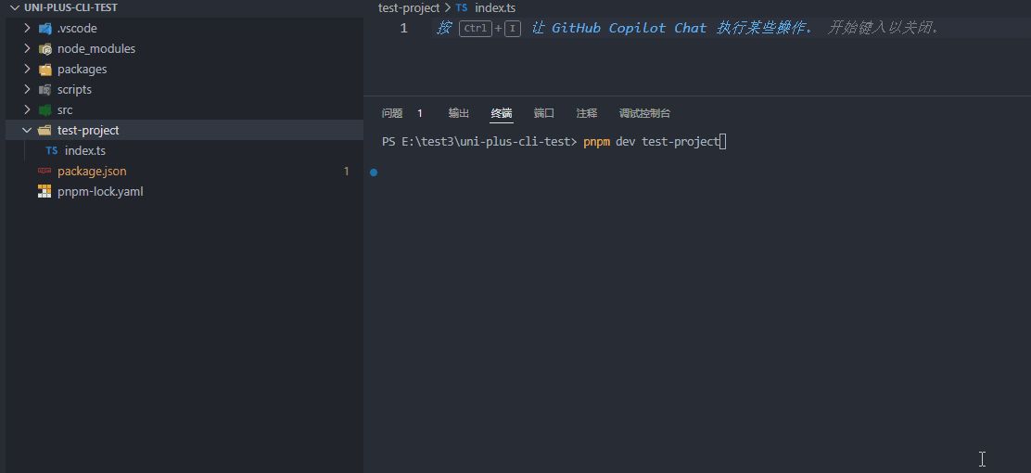
Task: Switch to the 问题 panel tab
Action: point(392,113)
